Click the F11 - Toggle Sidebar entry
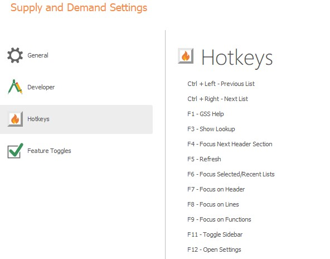 point(215,234)
